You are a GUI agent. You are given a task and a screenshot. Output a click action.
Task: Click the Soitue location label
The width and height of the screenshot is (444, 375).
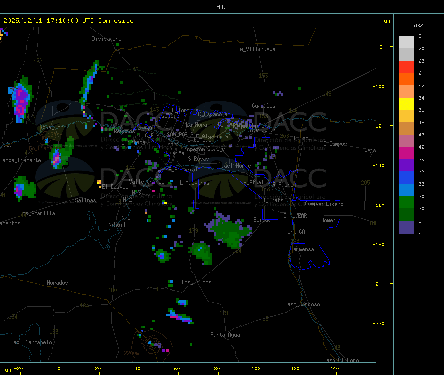pyautogui.click(x=262, y=220)
